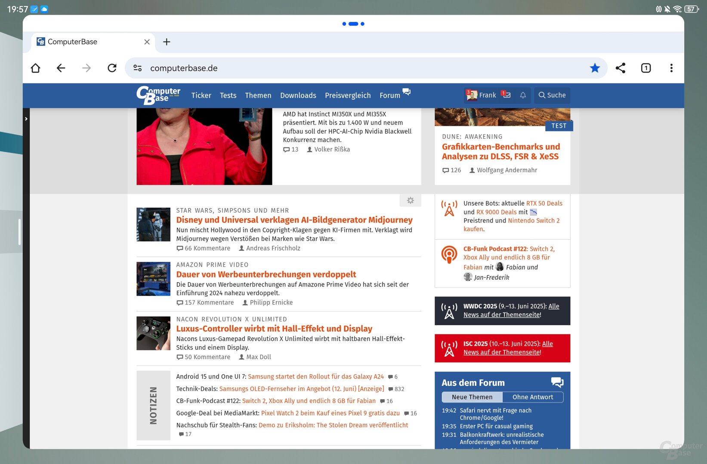The image size is (707, 464).
Task: Open the Luxus-Controller Hall-Effekt article
Action: tap(274, 329)
